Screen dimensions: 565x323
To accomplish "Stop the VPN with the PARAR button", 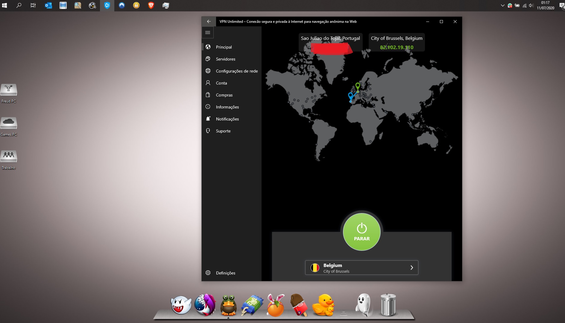I will tap(362, 232).
